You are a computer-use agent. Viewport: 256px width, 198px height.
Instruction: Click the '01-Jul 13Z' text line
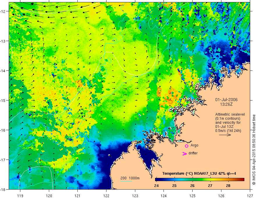(x=224, y=127)
